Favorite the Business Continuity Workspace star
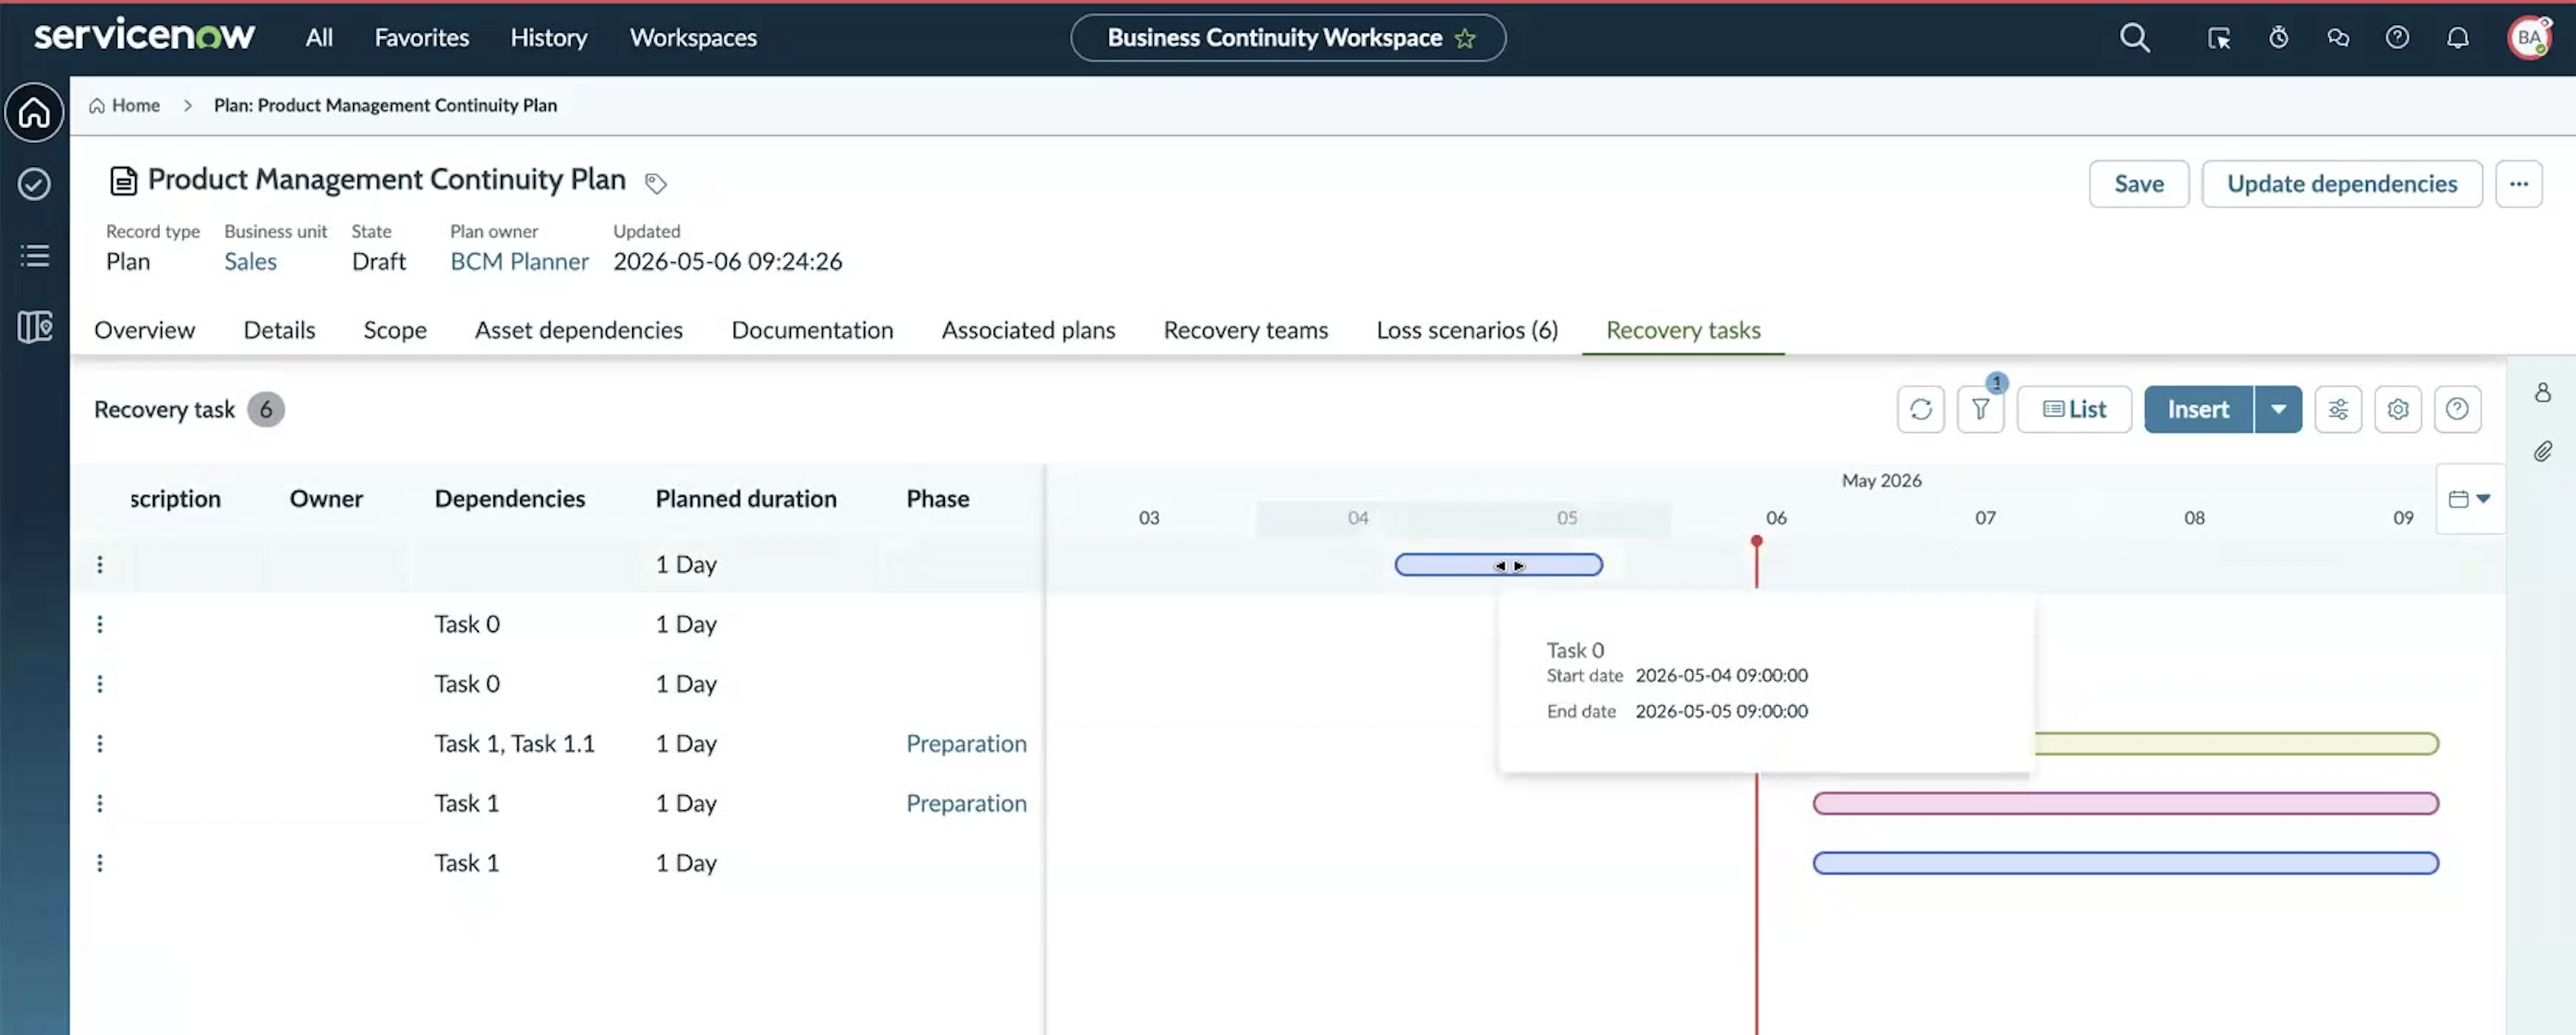This screenshot has width=2576, height=1035. coord(1465,39)
